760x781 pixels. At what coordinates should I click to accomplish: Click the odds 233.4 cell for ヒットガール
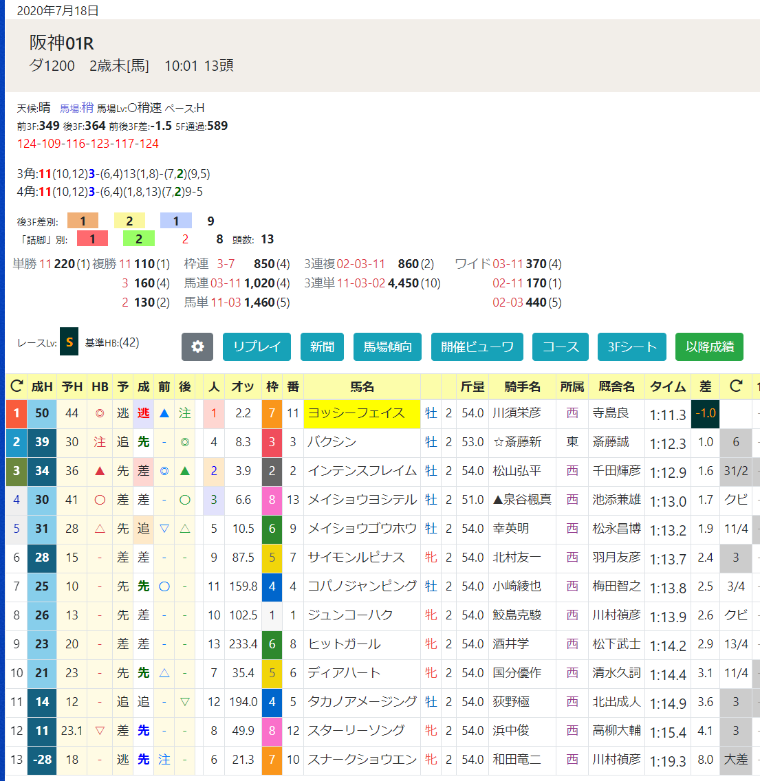click(x=243, y=644)
